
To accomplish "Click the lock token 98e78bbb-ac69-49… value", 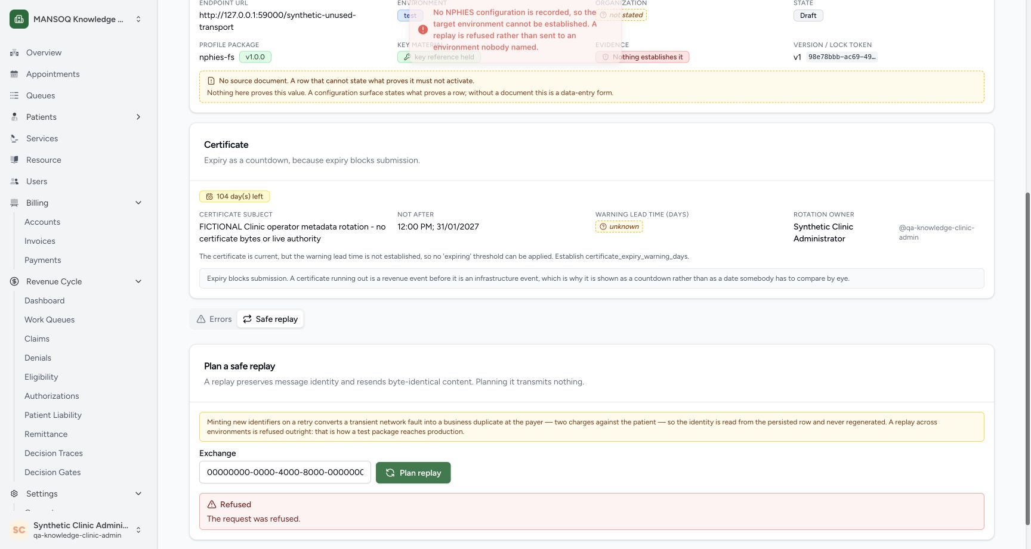I will click(x=842, y=57).
